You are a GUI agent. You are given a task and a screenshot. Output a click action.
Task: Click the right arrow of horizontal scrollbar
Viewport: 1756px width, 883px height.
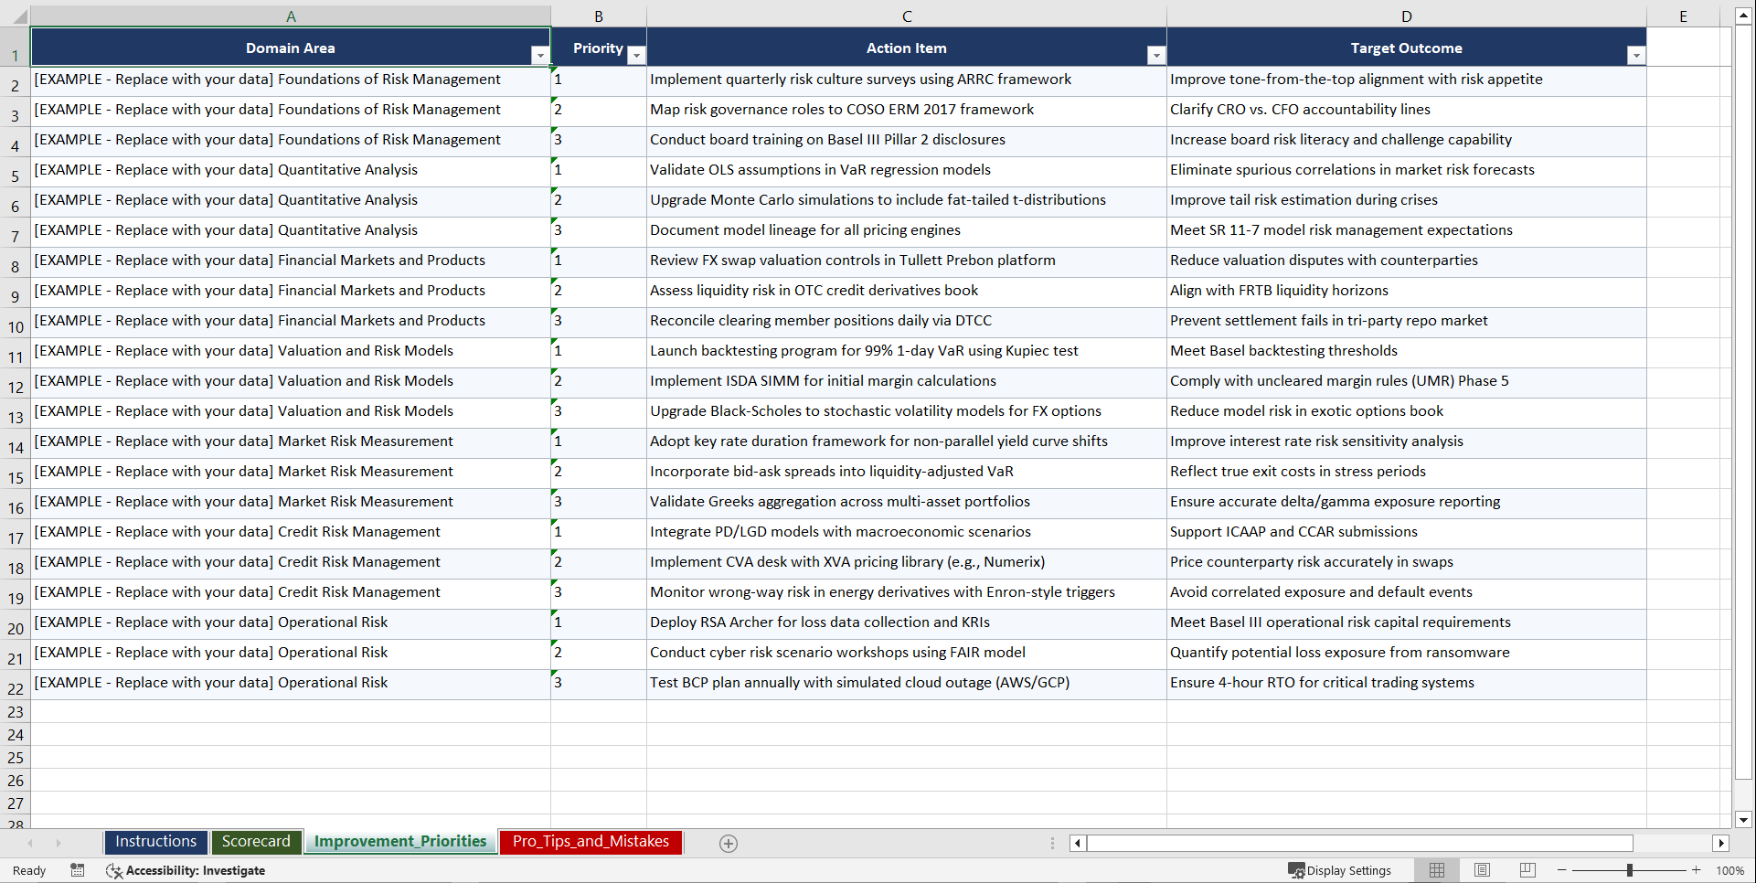tap(1722, 843)
